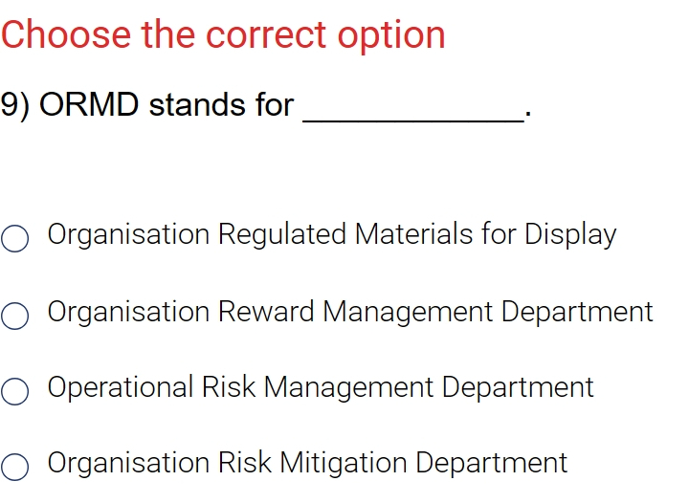Image resolution: width=689 pixels, height=503 pixels.
Task: Click the blank underline after 'stands for'
Action: [413, 120]
